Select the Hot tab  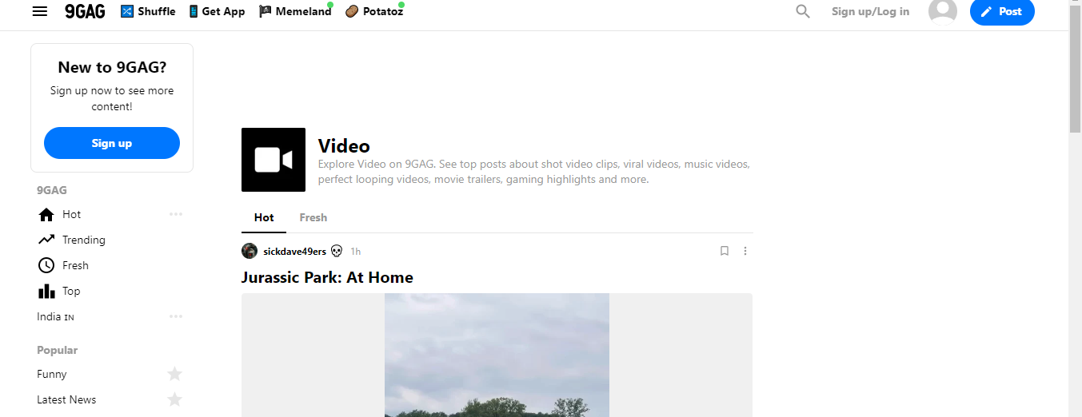[x=264, y=217]
